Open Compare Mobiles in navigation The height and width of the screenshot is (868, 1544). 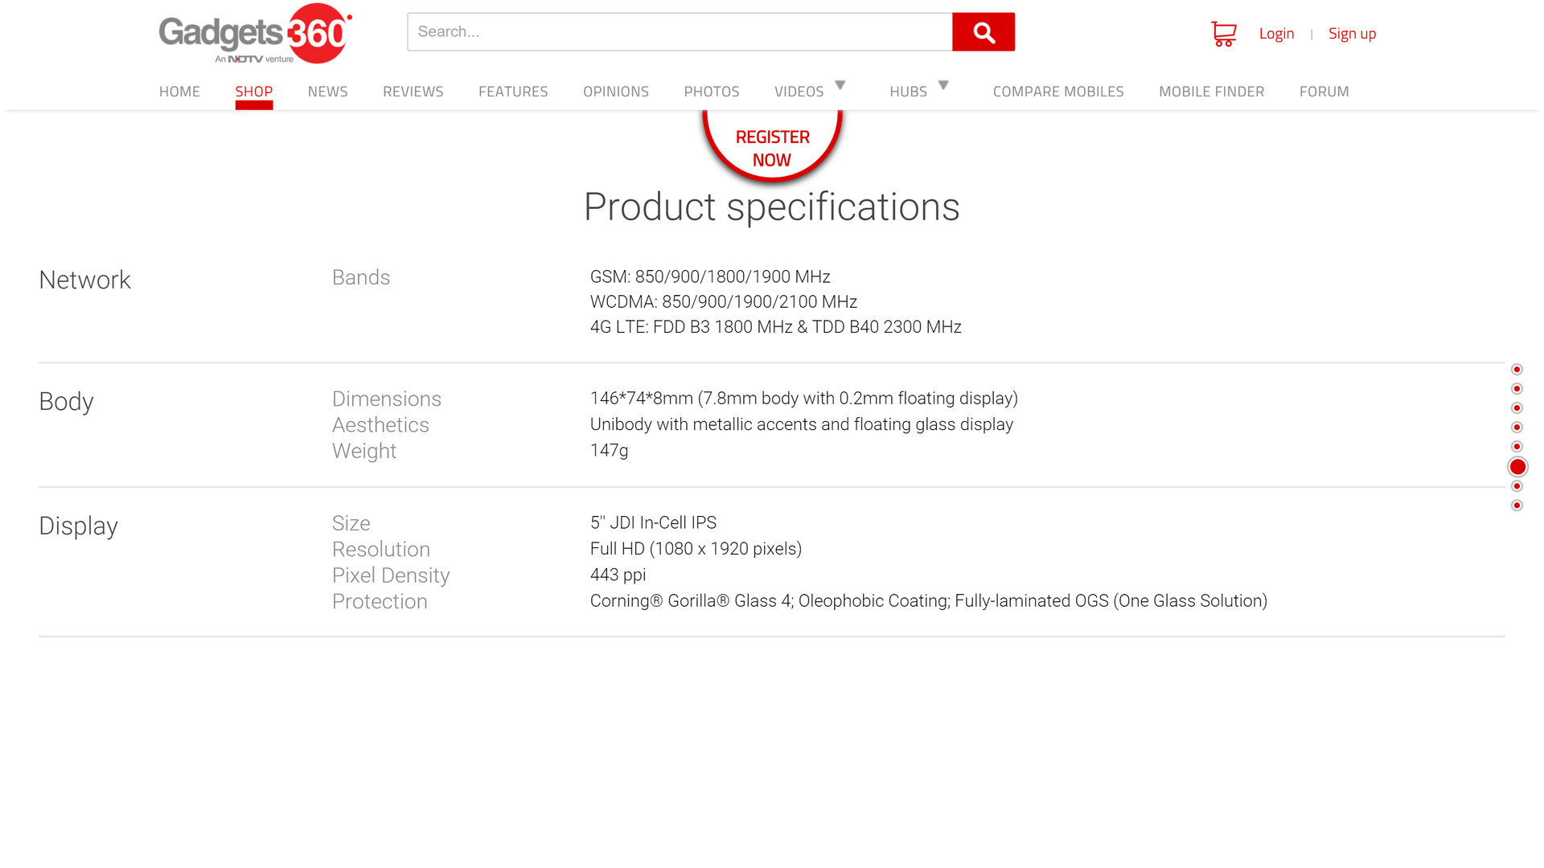tap(1057, 92)
